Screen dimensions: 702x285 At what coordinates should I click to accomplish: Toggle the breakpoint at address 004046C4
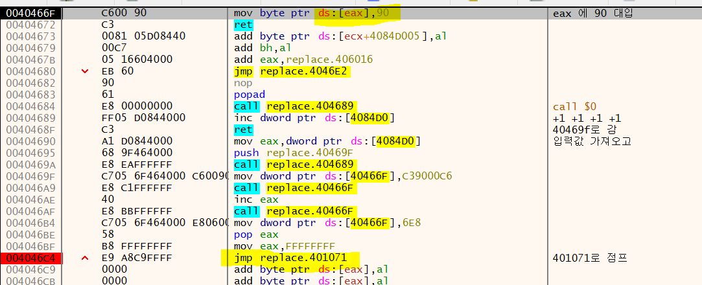coord(31,258)
